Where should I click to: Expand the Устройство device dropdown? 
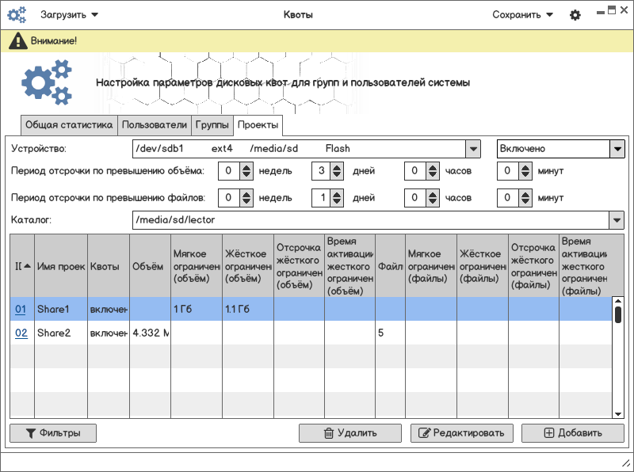tap(472, 149)
